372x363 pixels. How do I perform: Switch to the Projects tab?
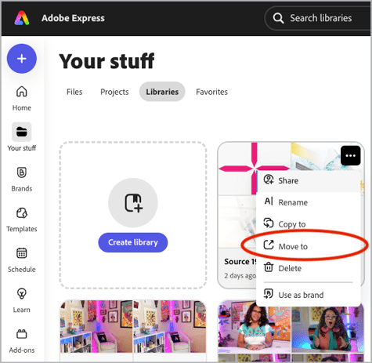point(114,92)
